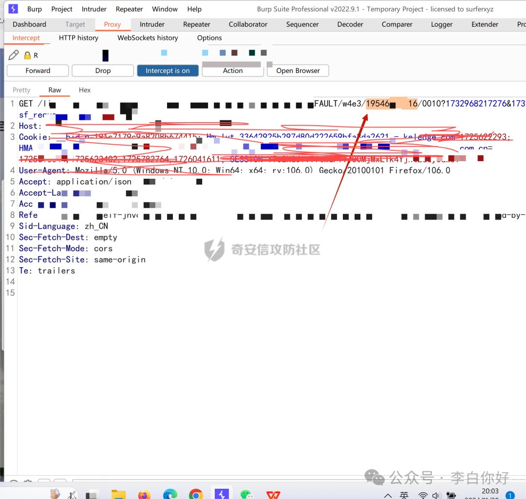This screenshot has height=499, width=526.
Task: Open the Intruder menu in menu bar
Action: pyautogui.click(x=94, y=9)
